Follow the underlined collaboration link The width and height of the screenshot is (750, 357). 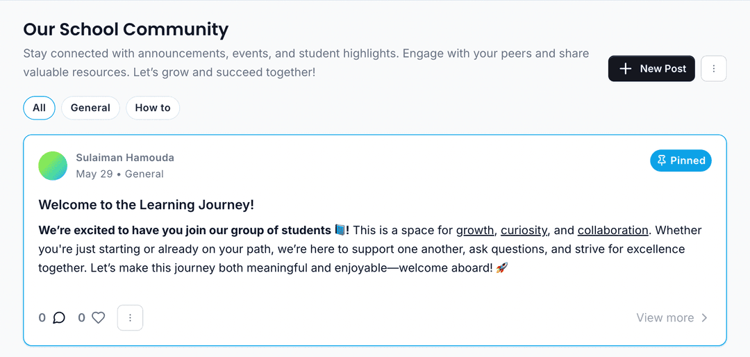(x=612, y=230)
